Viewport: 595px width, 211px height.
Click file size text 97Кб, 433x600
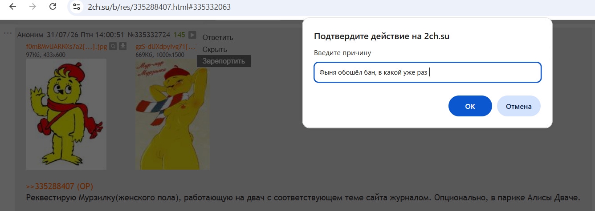click(x=46, y=54)
